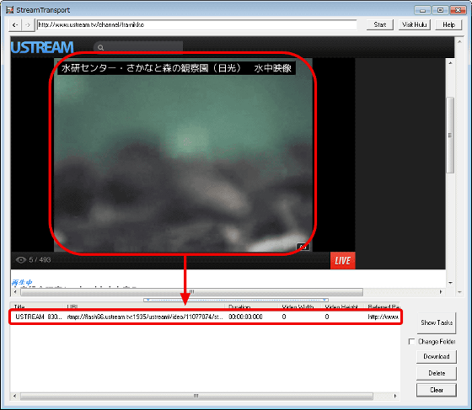Click the Video Width column header
Viewport: 472px width, 410px height.
click(299, 306)
